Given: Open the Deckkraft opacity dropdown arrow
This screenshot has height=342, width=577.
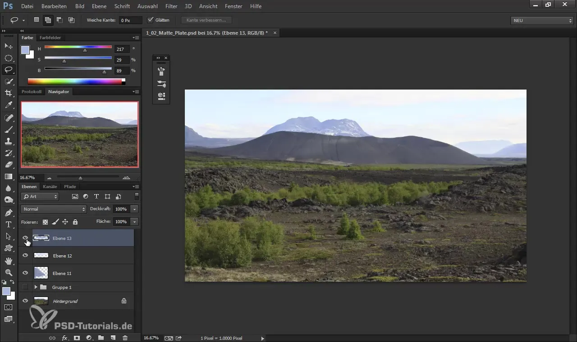Looking at the screenshot, I should [134, 209].
